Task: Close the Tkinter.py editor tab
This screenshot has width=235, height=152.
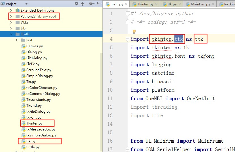Action: pyautogui.click(x=156, y=4)
